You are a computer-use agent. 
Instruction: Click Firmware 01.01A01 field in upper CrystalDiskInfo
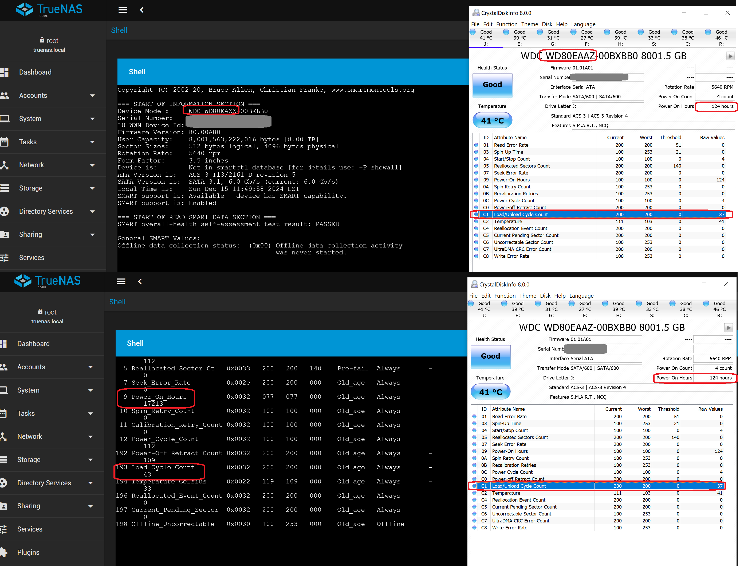coord(608,68)
